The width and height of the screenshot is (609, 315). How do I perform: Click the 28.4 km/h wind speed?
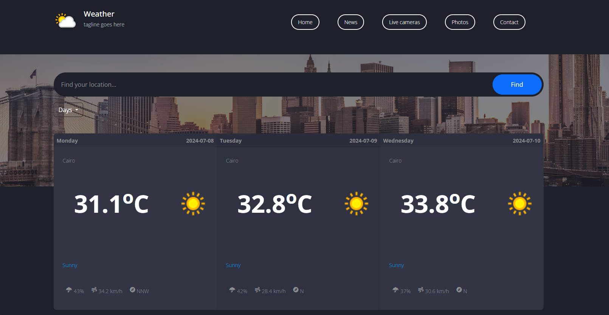[x=274, y=291]
